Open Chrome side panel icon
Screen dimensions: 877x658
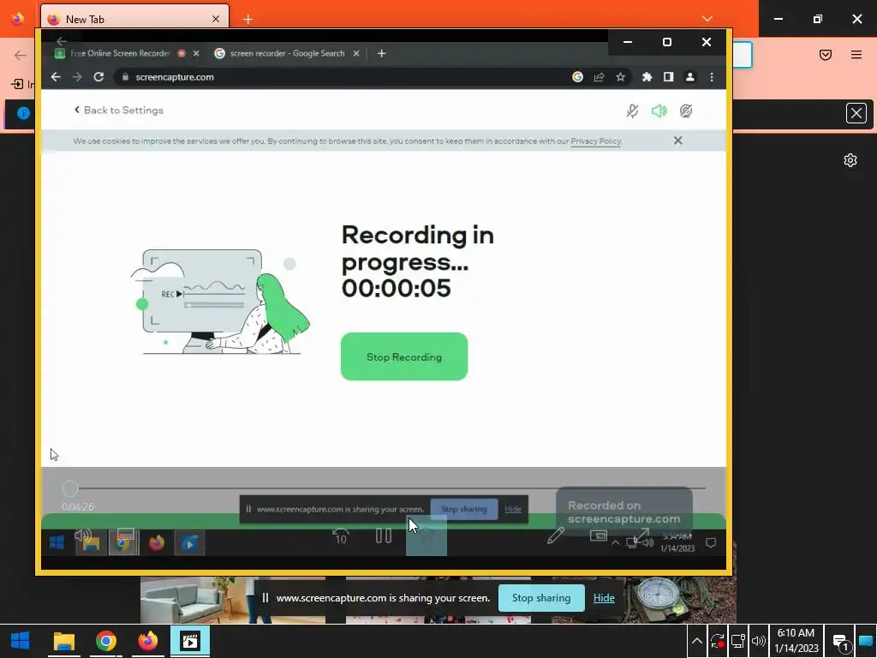[x=668, y=76]
